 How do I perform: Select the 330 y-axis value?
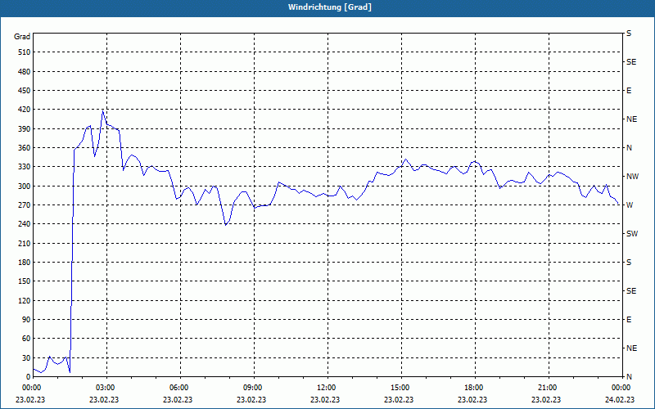[x=25, y=167]
